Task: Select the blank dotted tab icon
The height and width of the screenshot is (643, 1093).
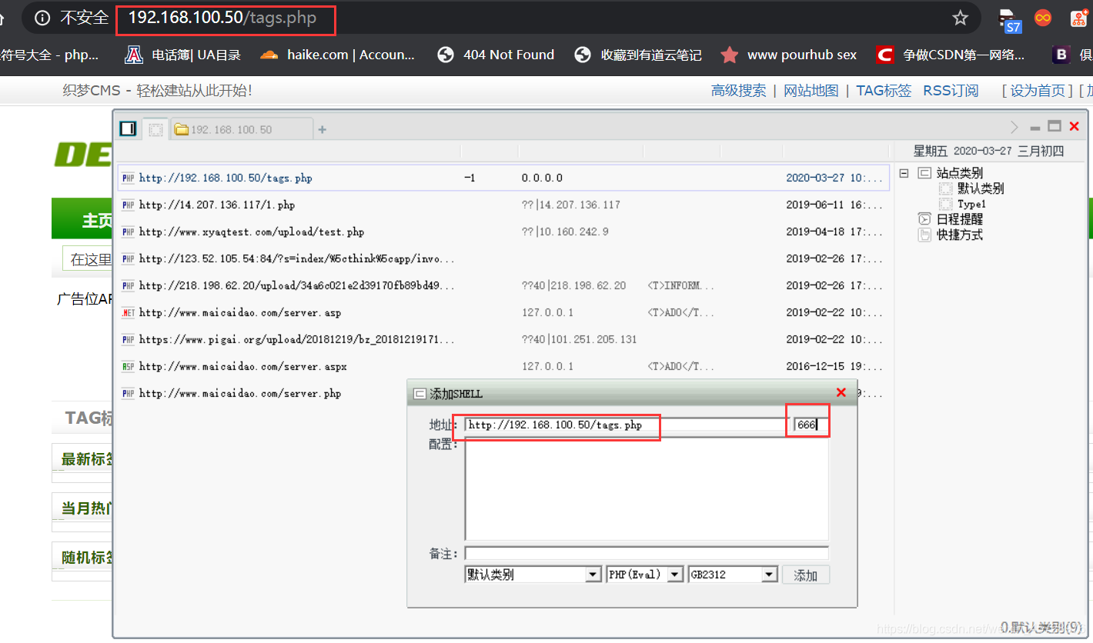Action: pos(155,129)
